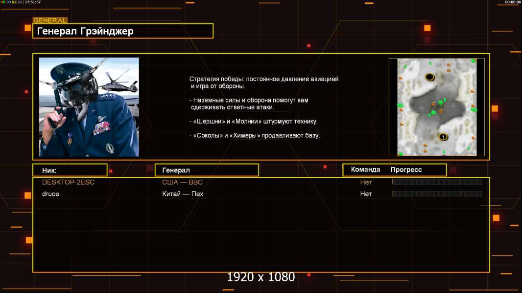
Task: Click the 17:51:57 clock readout
Action: click(x=33, y=2)
